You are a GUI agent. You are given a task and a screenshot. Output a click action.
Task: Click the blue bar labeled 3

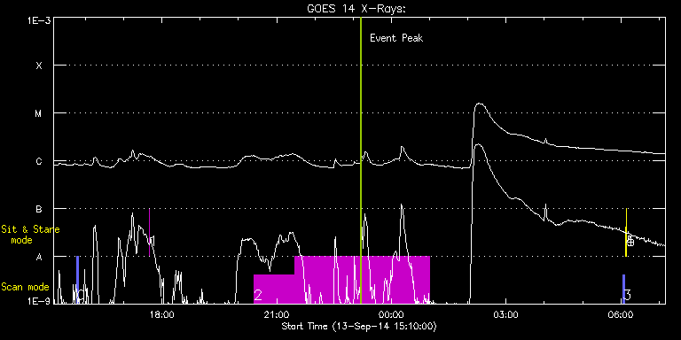point(623,289)
